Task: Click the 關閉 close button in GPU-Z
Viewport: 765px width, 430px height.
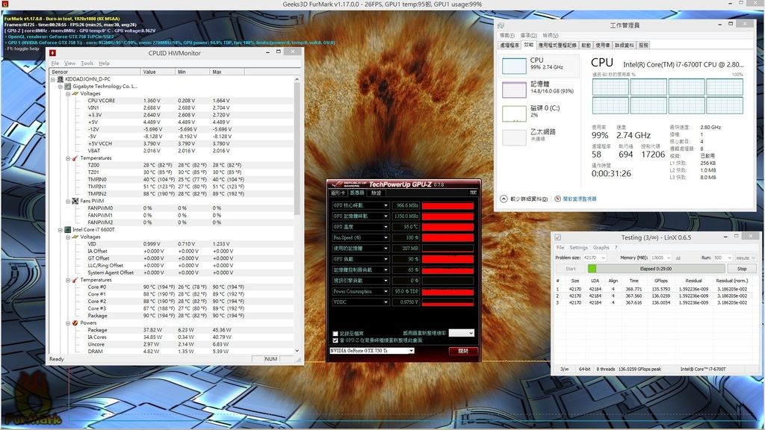Action: pos(463,351)
